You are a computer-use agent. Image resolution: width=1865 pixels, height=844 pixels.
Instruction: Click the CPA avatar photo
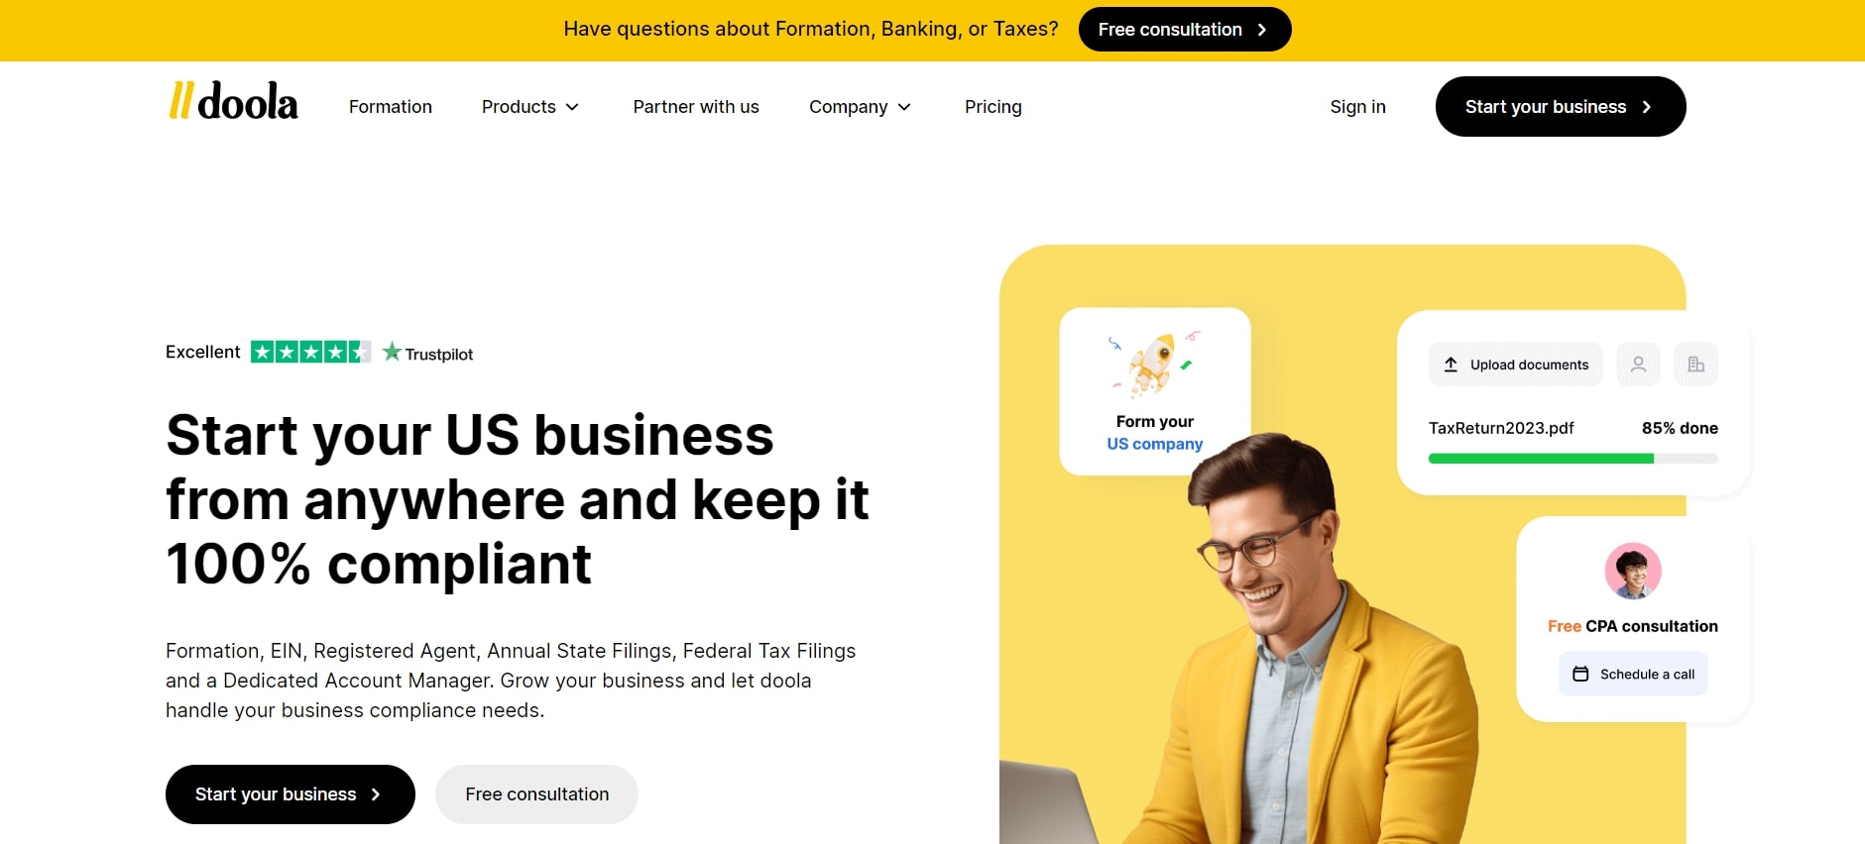tap(1633, 571)
